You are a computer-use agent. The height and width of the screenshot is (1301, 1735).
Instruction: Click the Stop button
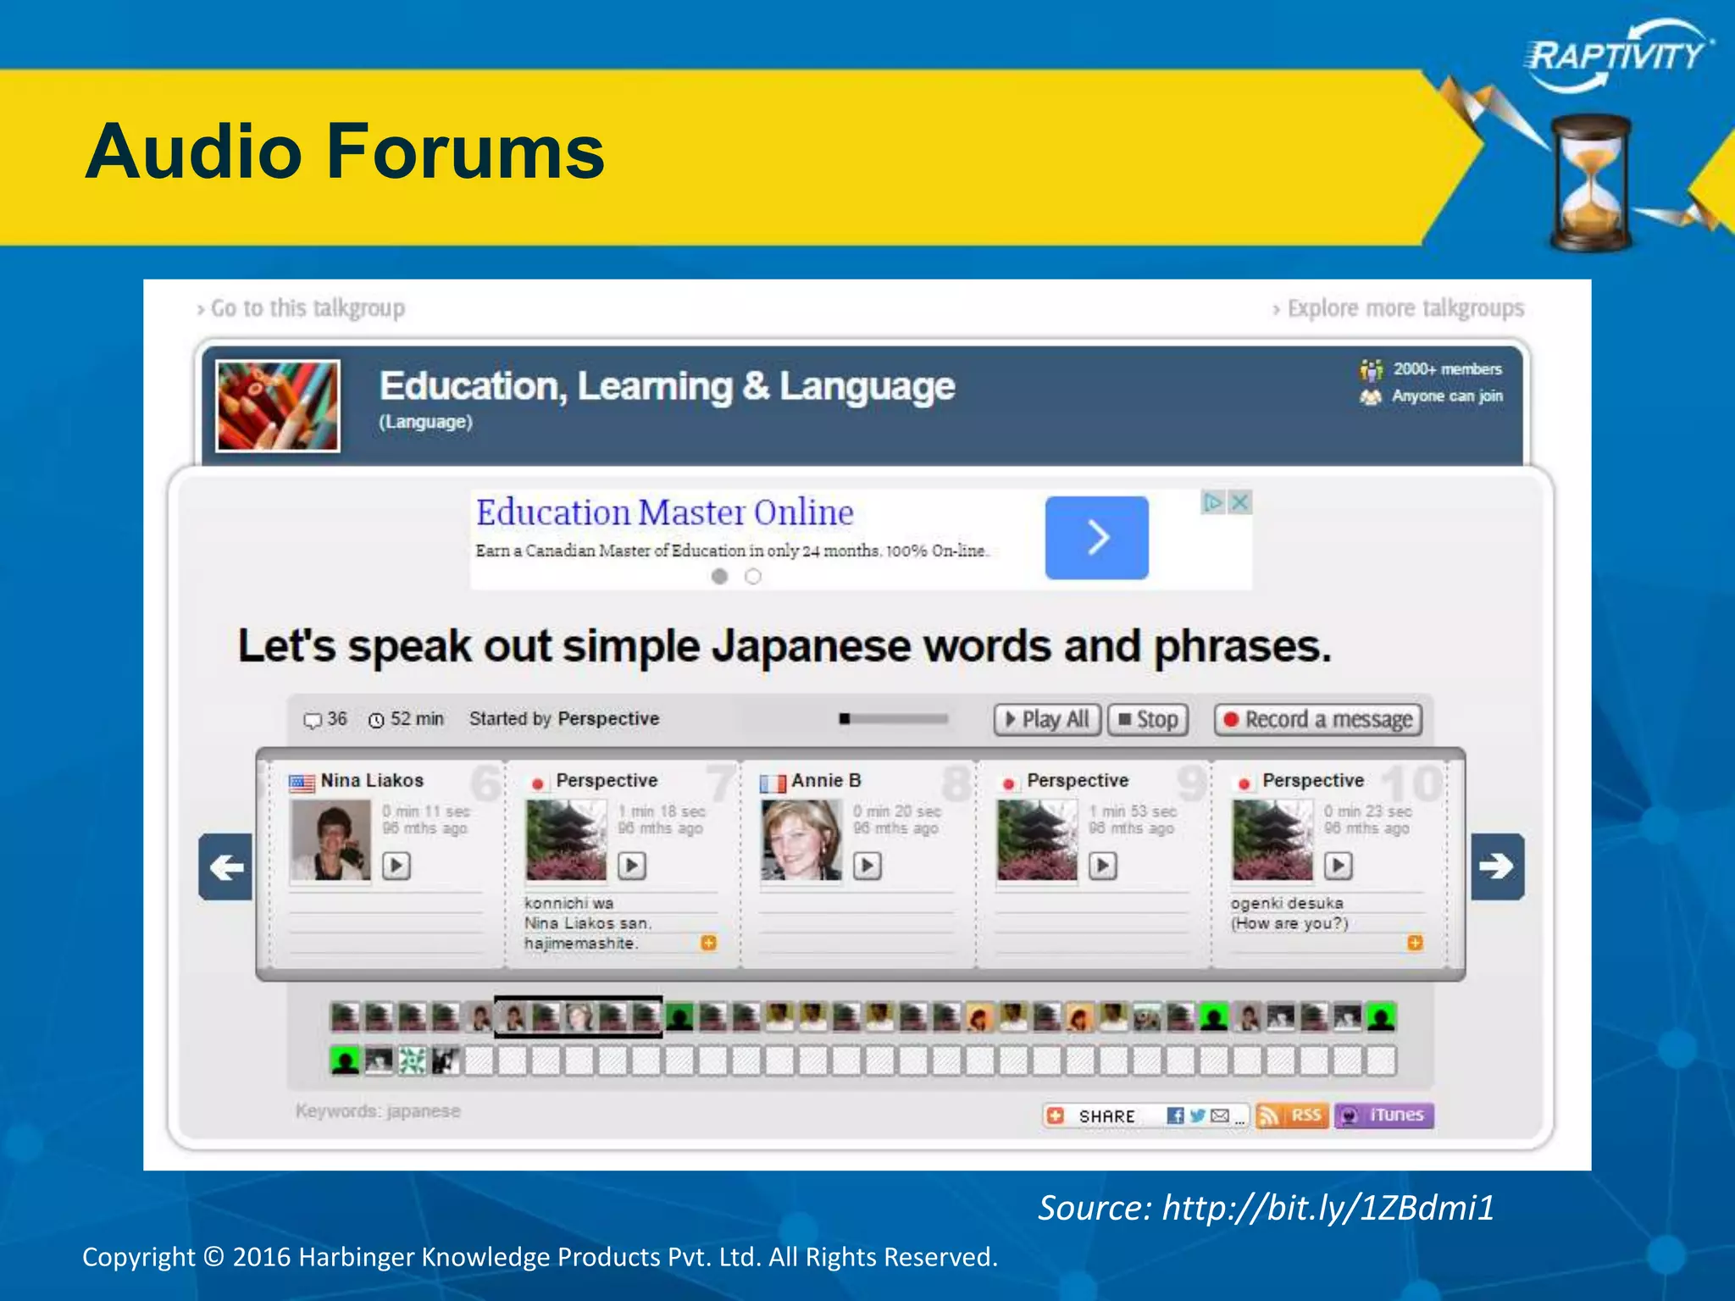(x=1148, y=719)
